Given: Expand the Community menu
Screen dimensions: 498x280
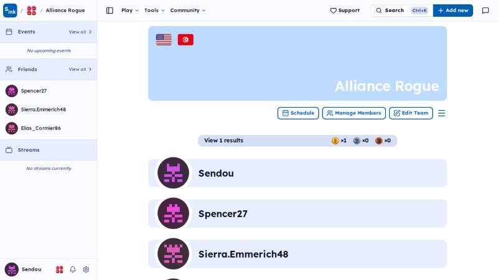Looking at the screenshot, I should (188, 11).
